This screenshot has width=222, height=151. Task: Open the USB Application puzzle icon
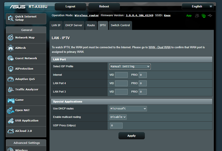(x=10, y=121)
